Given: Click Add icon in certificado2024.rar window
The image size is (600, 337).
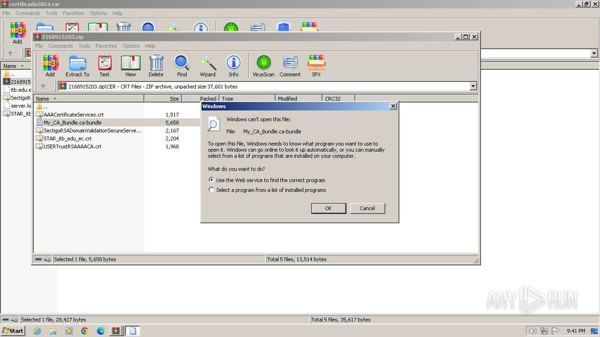Looking at the screenshot, I should click(x=17, y=33).
